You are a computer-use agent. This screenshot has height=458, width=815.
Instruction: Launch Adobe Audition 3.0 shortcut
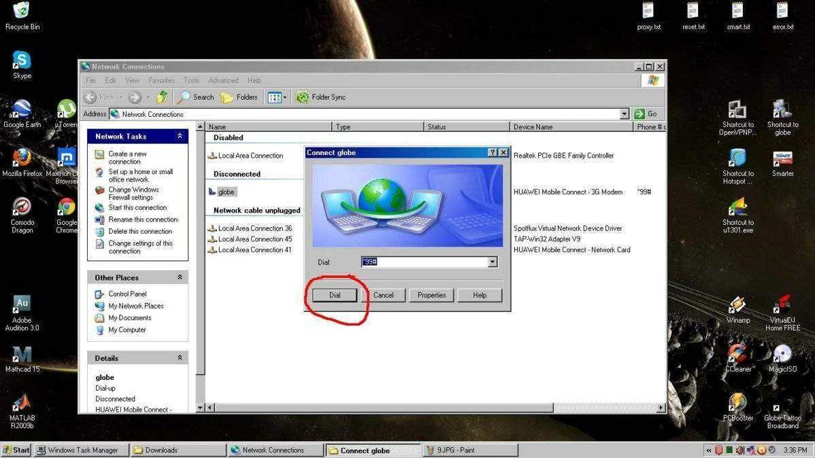[22, 313]
